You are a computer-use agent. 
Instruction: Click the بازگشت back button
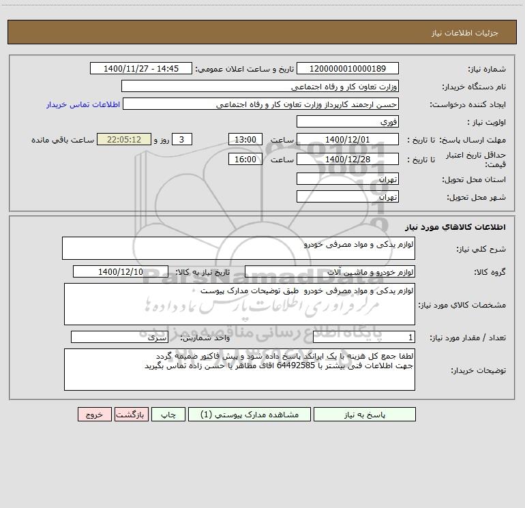(x=131, y=415)
